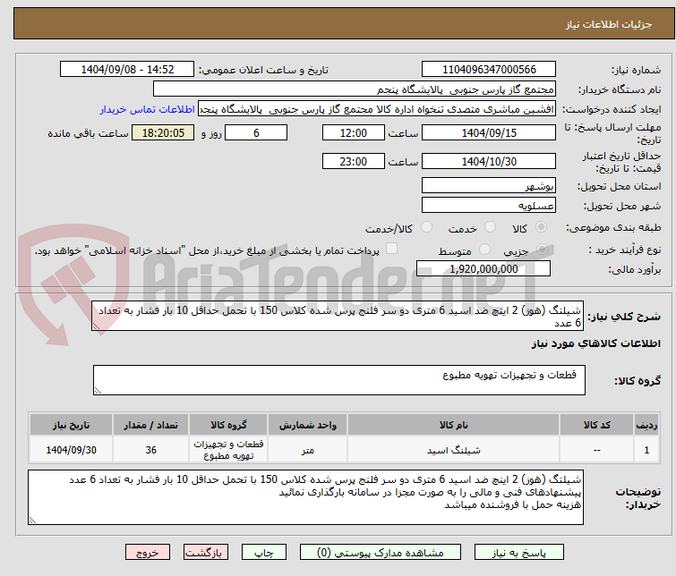Click the financial estimate field 1,920,000,000
The width and height of the screenshot is (676, 576).
point(483,268)
